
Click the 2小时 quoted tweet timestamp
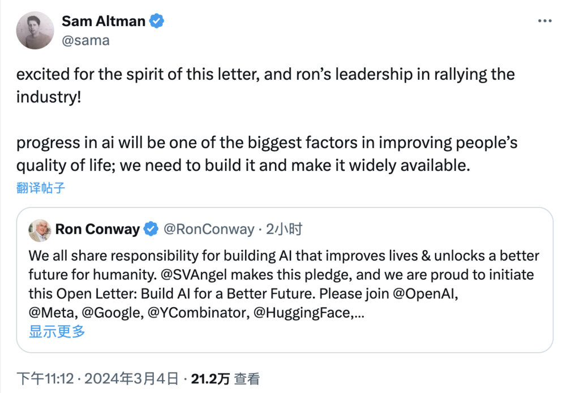click(x=284, y=229)
